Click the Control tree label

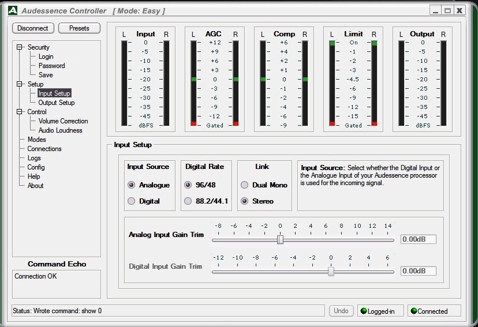pos(37,112)
